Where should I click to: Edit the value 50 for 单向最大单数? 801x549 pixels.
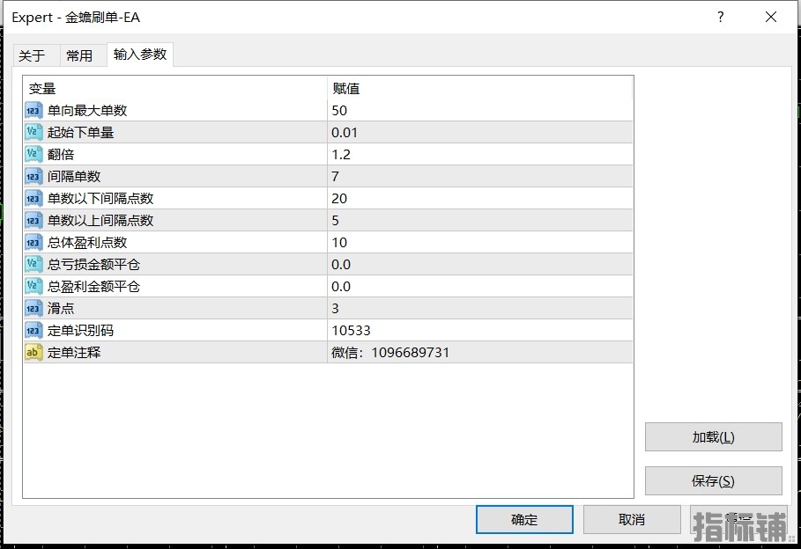479,110
